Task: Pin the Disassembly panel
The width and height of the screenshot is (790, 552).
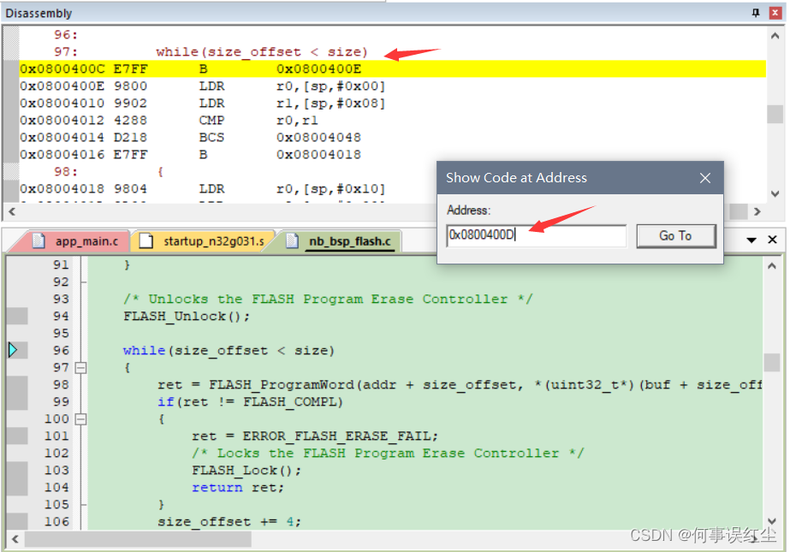Action: click(755, 13)
